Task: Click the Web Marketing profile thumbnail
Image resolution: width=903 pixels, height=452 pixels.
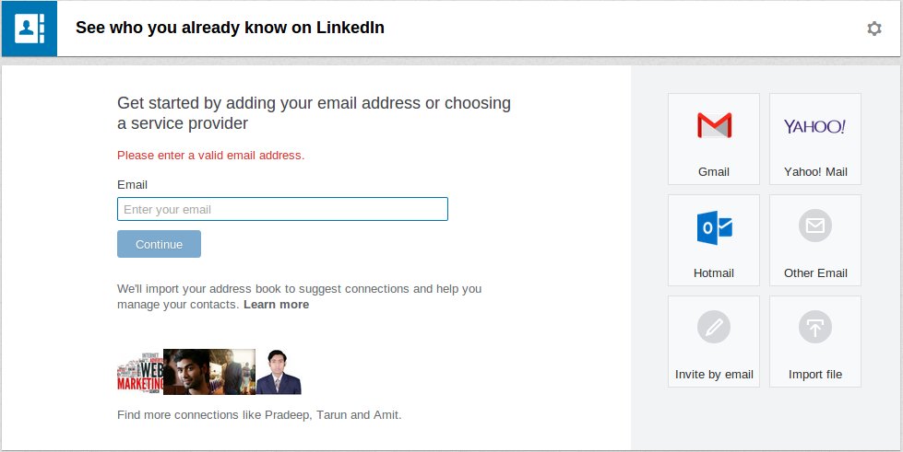Action: 140,372
